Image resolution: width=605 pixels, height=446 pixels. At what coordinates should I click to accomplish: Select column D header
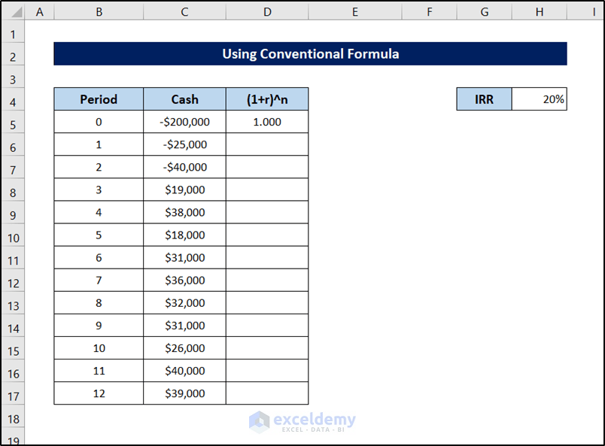coord(267,11)
